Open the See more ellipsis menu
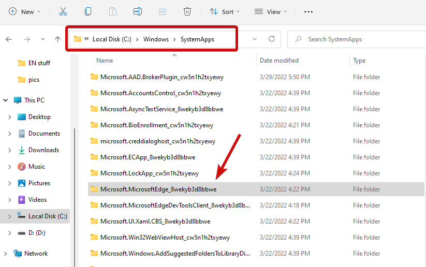The height and width of the screenshot is (267, 426). (309, 11)
